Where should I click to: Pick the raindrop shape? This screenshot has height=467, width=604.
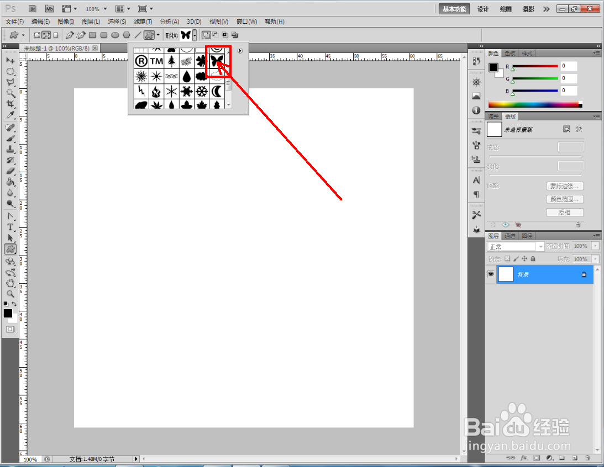pyautogui.click(x=187, y=76)
